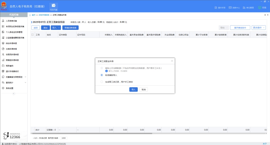The width and height of the screenshot is (270, 145).
Task: Click the 单位管理 unit management icon
Action: (244, 8)
